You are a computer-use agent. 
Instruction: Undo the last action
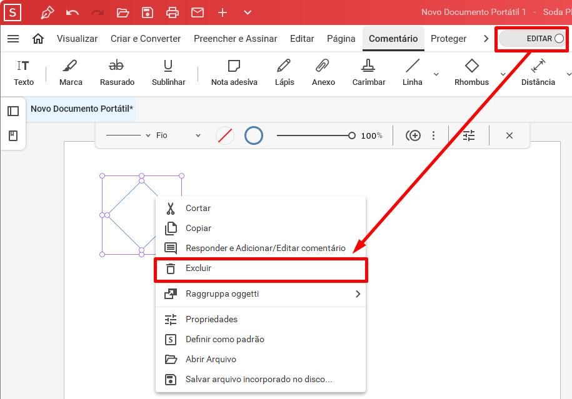73,12
